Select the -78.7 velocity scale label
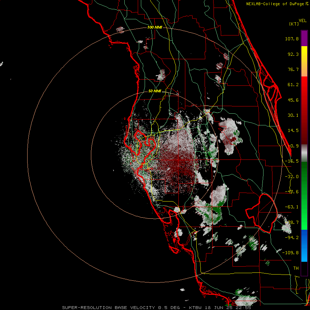Screen dimensions: 310x310 click(292, 223)
